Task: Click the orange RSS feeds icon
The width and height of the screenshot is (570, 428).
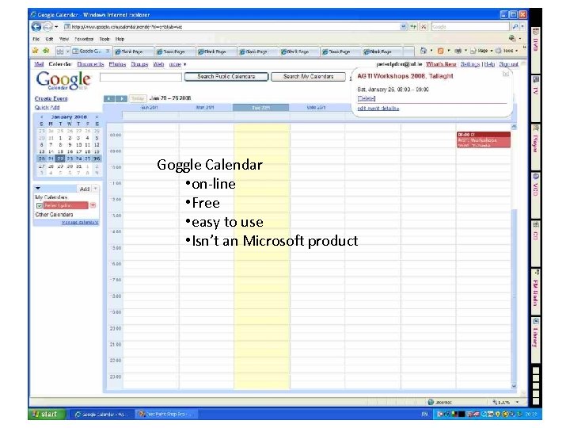Action: pyautogui.click(x=440, y=51)
